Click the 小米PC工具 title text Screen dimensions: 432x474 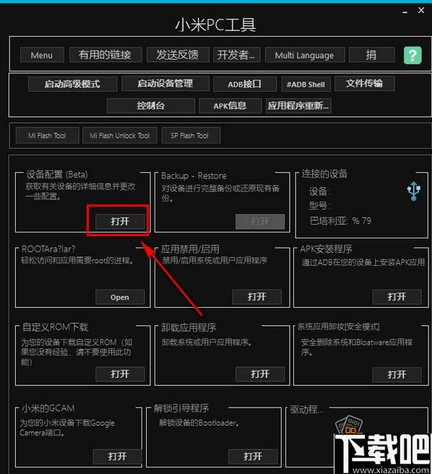click(x=215, y=25)
